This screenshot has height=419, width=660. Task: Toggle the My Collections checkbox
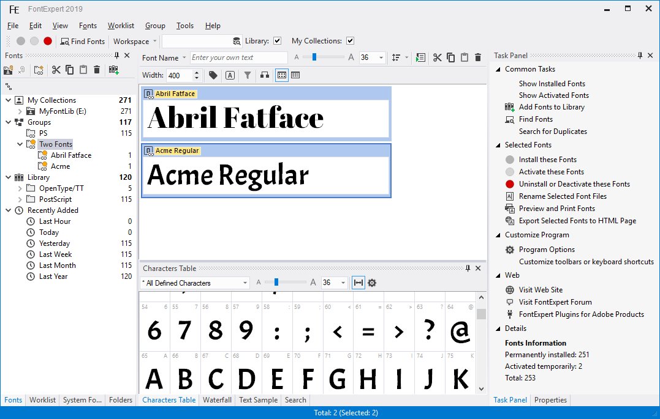pos(350,41)
